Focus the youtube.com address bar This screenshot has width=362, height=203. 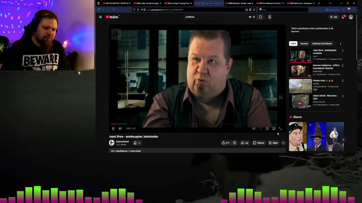click(195, 10)
